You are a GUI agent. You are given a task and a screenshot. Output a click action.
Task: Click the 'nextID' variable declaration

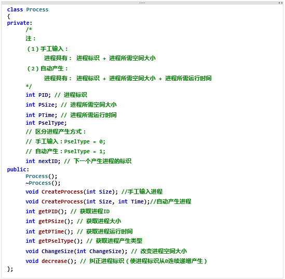[48, 161]
